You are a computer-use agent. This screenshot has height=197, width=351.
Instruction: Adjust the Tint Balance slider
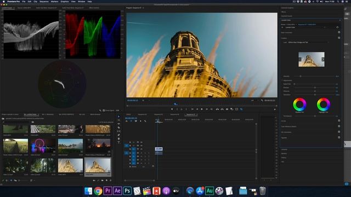click(x=315, y=116)
